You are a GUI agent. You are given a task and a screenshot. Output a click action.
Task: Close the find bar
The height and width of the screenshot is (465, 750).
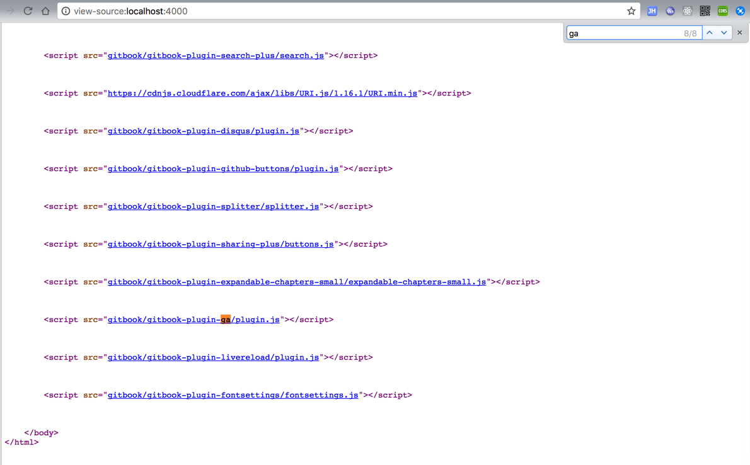coord(739,33)
